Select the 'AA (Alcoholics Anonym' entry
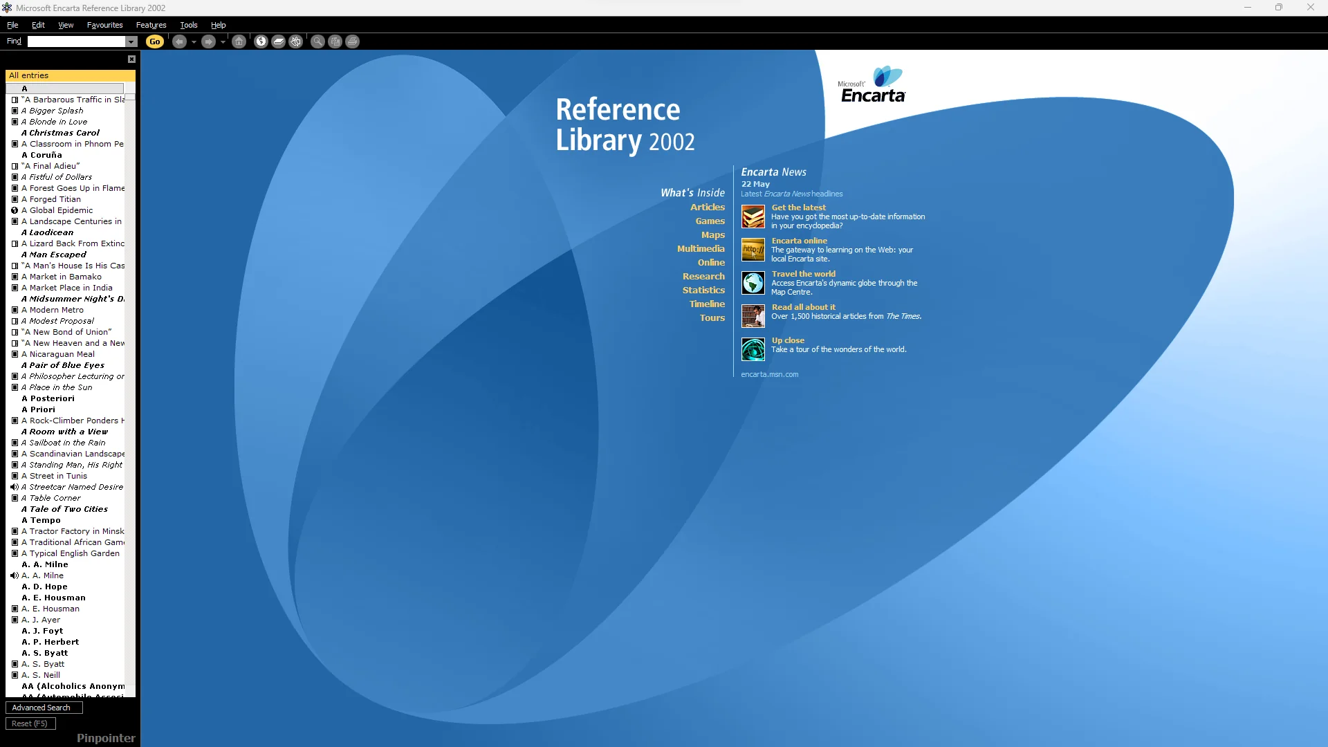This screenshot has width=1328, height=747. (x=73, y=686)
